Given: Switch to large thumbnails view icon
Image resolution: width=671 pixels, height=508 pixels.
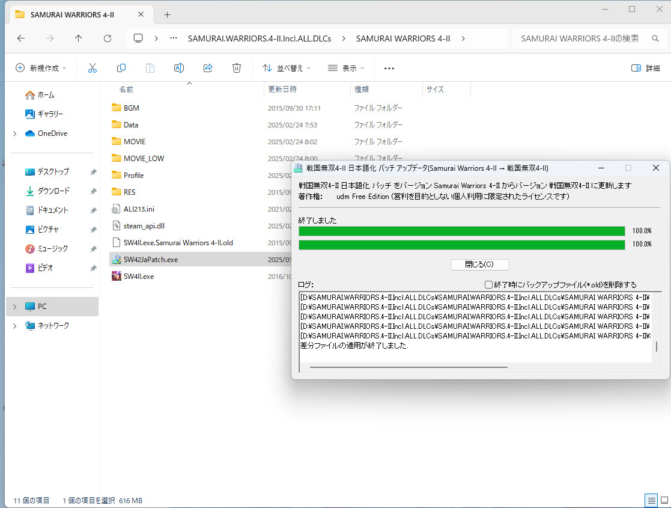Looking at the screenshot, I should [664, 500].
